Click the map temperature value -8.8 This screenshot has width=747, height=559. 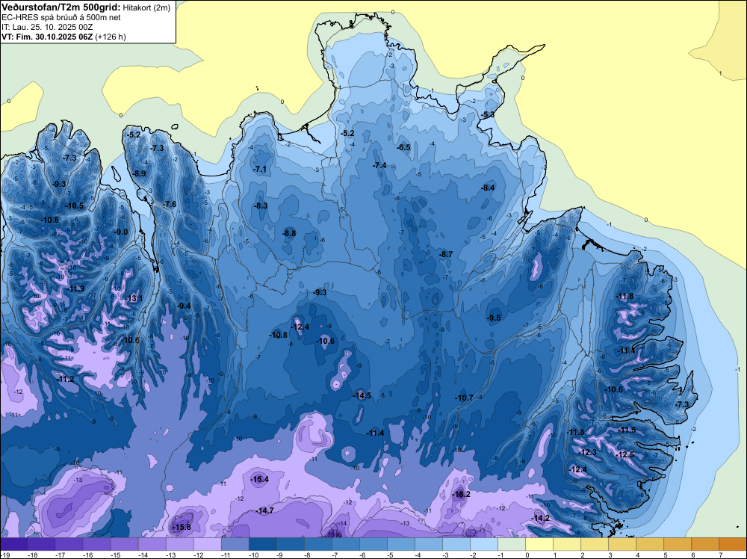click(x=289, y=233)
